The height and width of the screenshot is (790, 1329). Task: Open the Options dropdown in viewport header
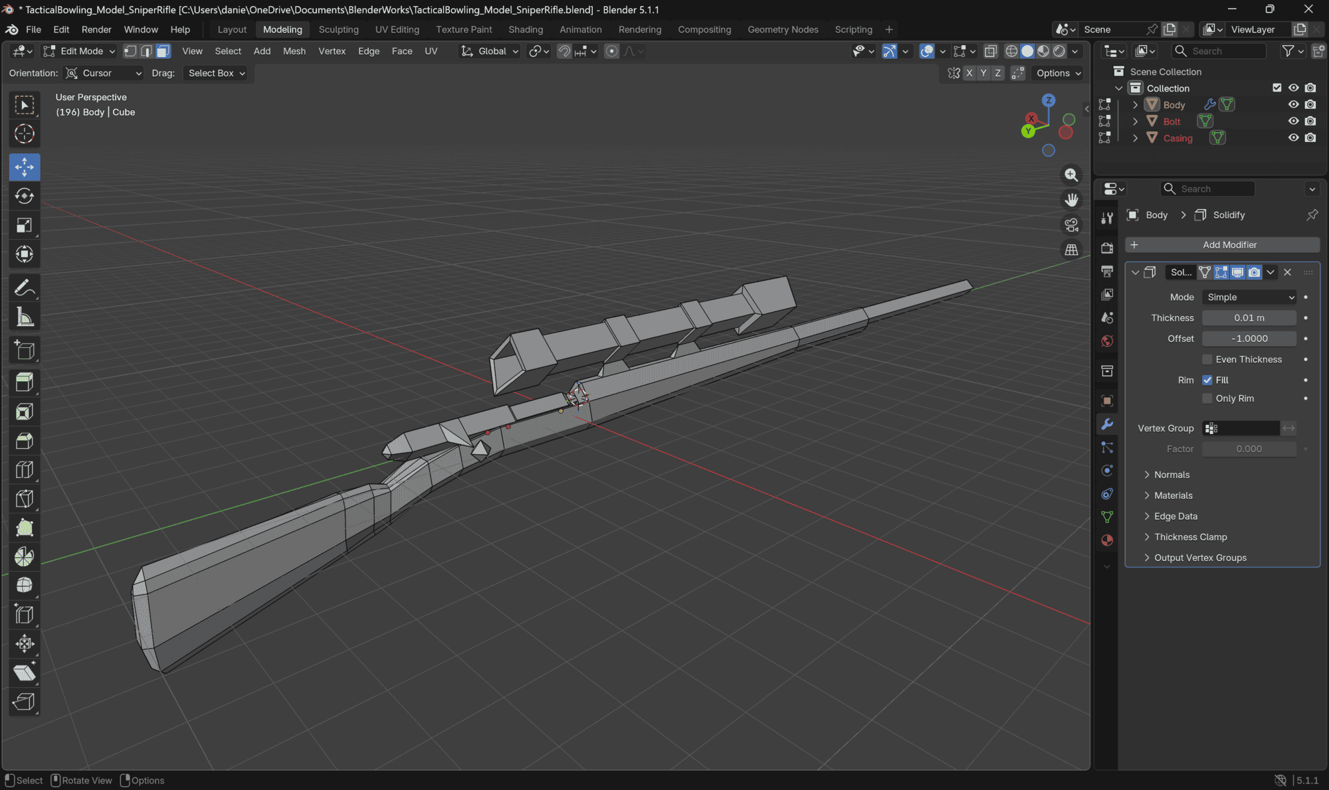click(1059, 73)
